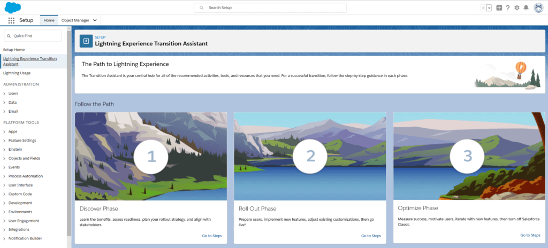Open the Favorites list dropdown arrow
The width and height of the screenshot is (548, 248).
pyautogui.click(x=489, y=7)
